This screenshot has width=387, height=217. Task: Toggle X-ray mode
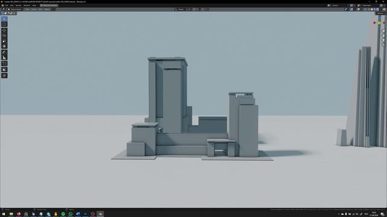(365, 10)
